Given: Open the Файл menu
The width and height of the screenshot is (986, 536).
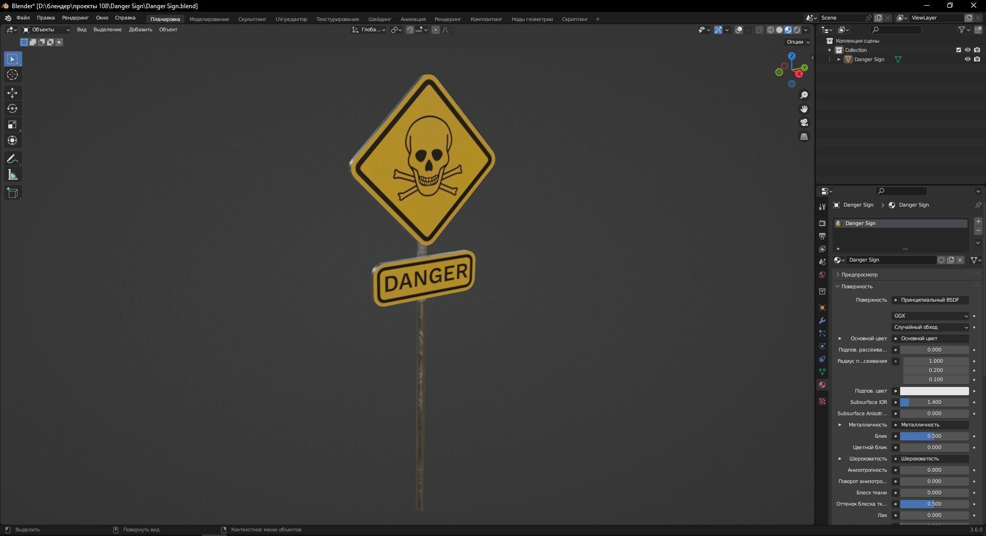Looking at the screenshot, I should pos(23,18).
